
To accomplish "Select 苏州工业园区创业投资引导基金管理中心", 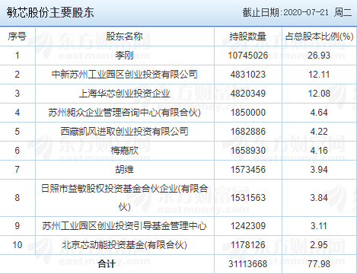I will (x=124, y=226).
